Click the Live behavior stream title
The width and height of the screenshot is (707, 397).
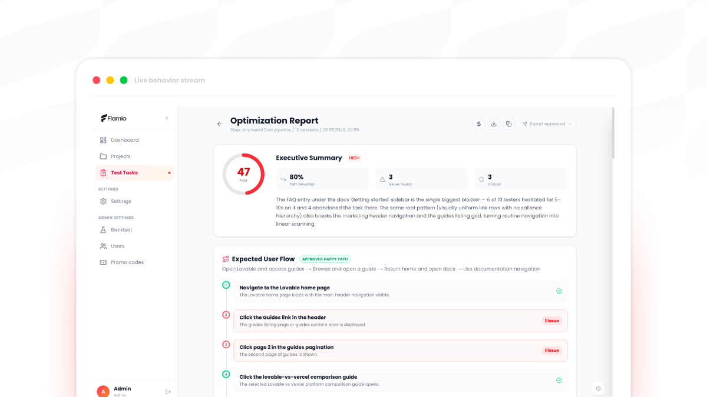(x=170, y=80)
